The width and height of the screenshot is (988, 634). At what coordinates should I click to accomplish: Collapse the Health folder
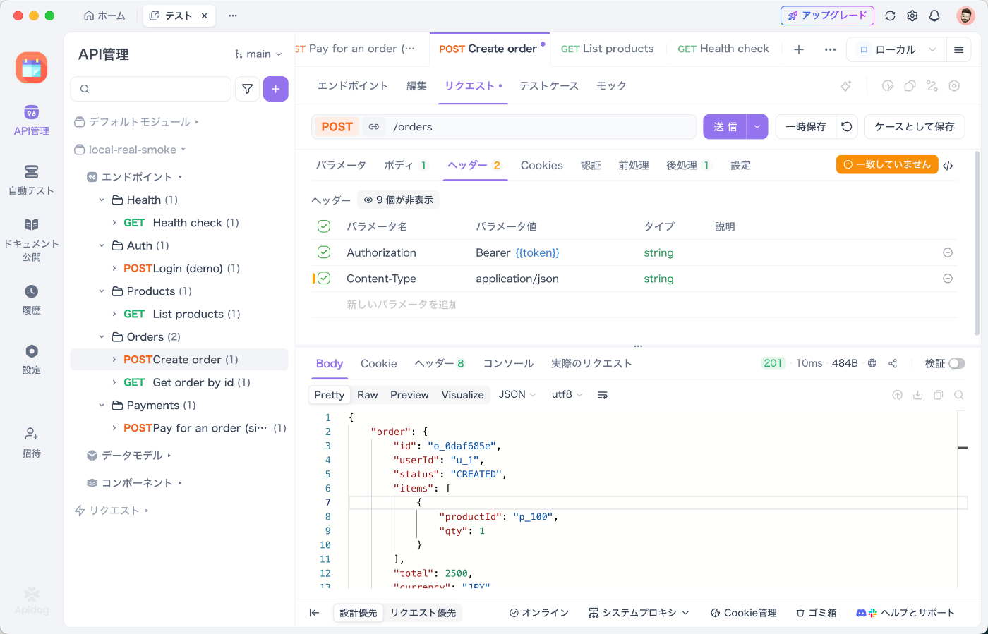[102, 200]
